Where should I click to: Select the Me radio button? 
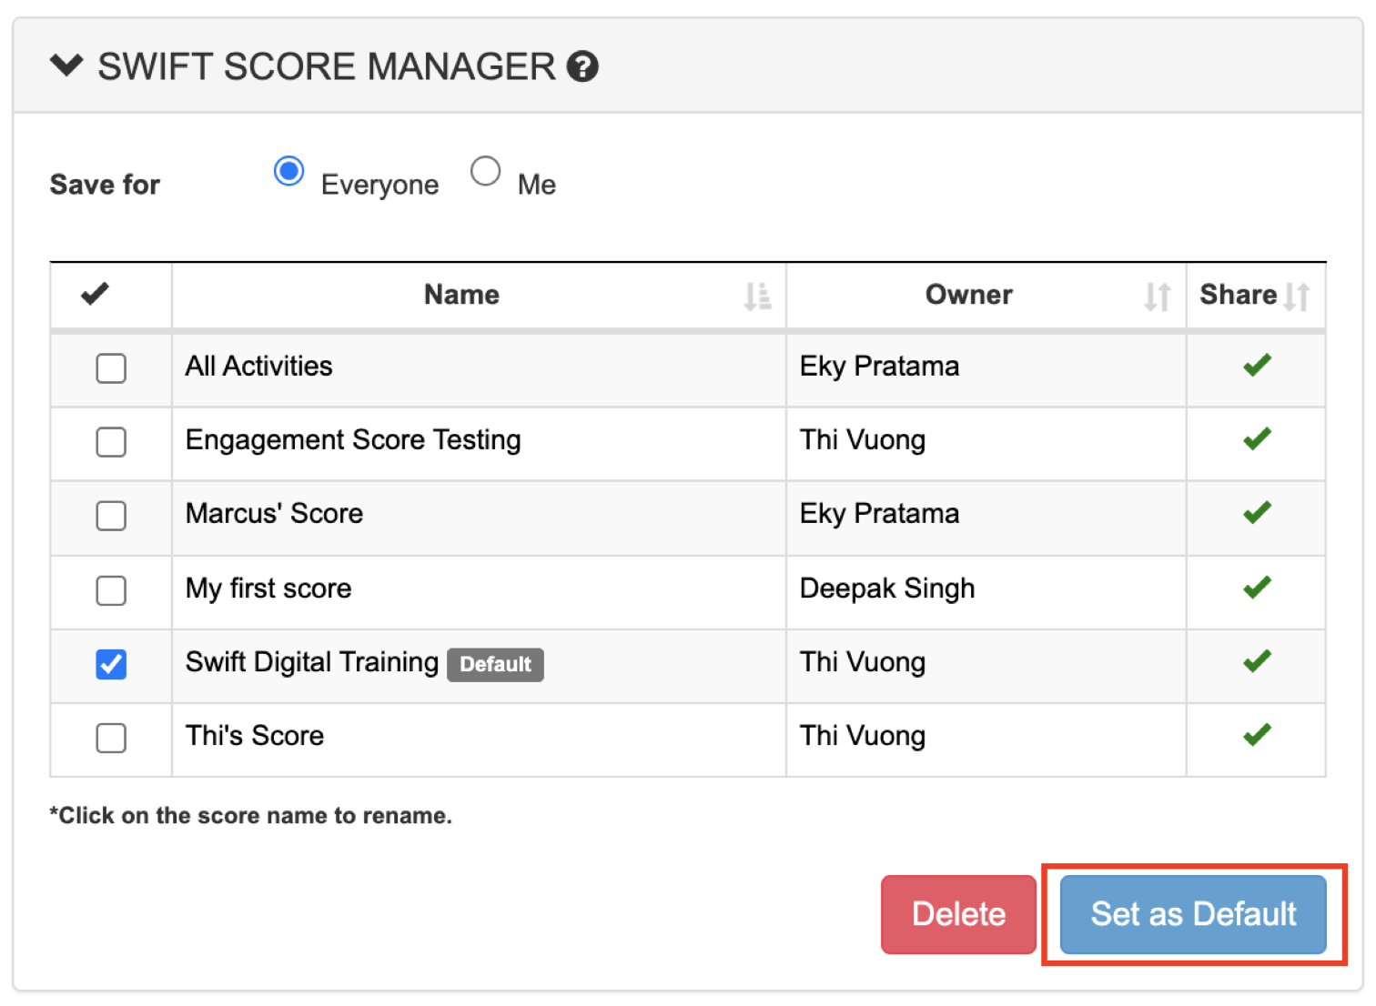485,171
